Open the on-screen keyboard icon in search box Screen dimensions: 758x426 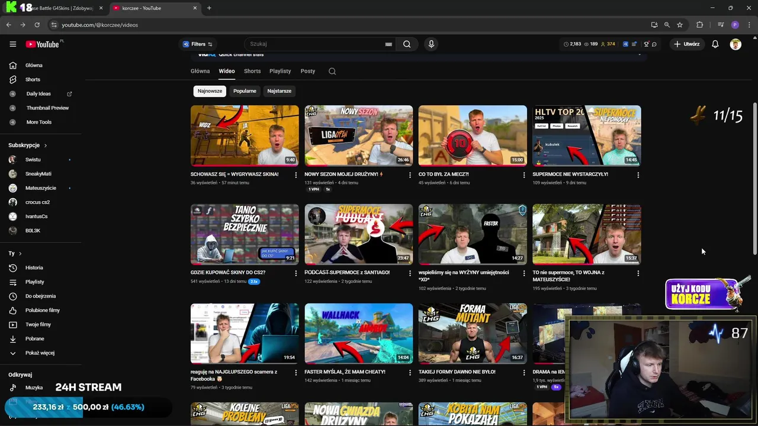[388, 44]
